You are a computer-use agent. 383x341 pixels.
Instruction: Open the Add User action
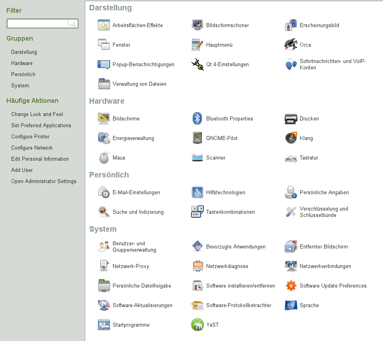click(22, 170)
